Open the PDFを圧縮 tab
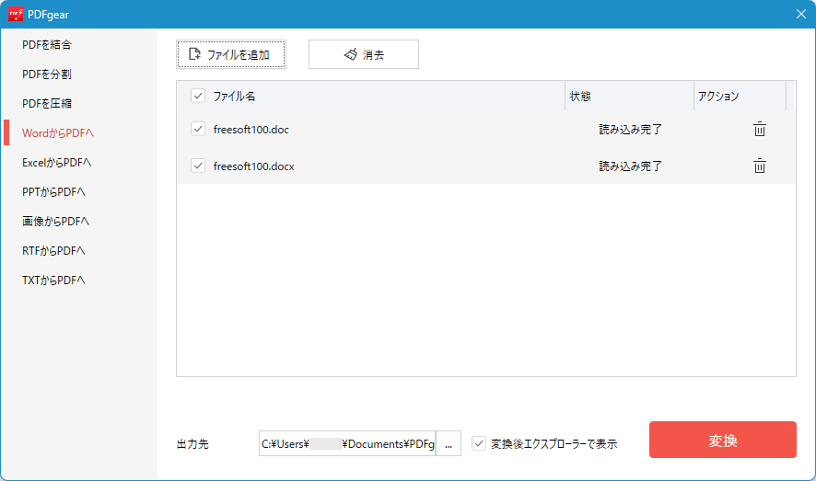816x481 pixels. coord(47,103)
